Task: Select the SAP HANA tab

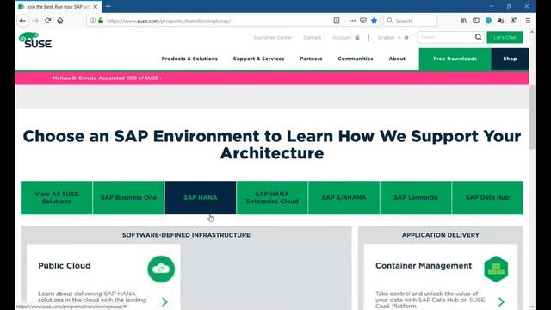Action: (x=201, y=197)
